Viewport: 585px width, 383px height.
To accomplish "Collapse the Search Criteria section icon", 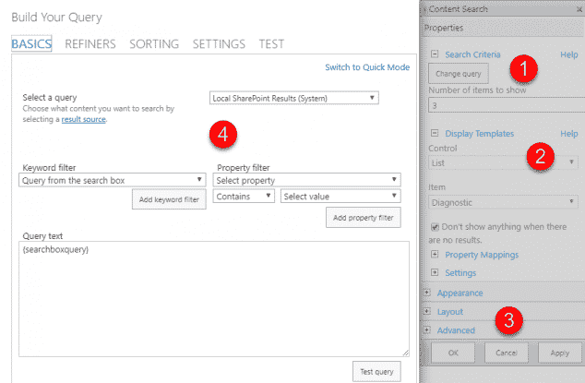I will (436, 54).
